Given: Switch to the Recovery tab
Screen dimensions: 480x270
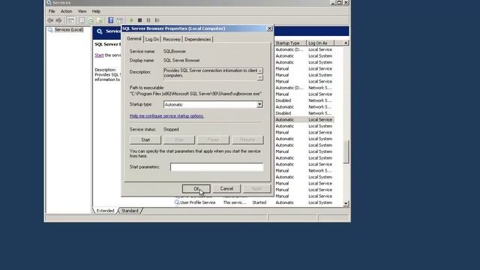Looking at the screenshot, I should [x=172, y=40].
